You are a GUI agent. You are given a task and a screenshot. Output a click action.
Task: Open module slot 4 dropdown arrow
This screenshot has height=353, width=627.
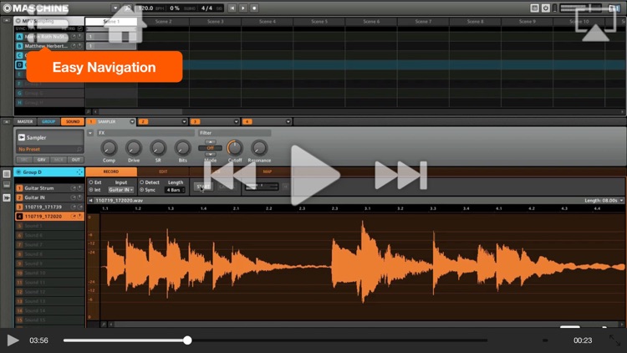click(x=288, y=121)
